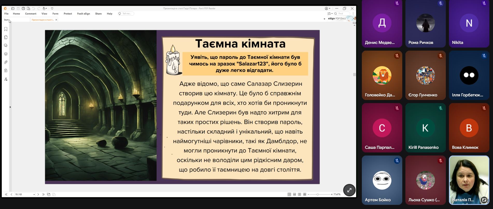Click the Print icon in quick toolbar
This screenshot has height=209, width=493.
(23, 9)
